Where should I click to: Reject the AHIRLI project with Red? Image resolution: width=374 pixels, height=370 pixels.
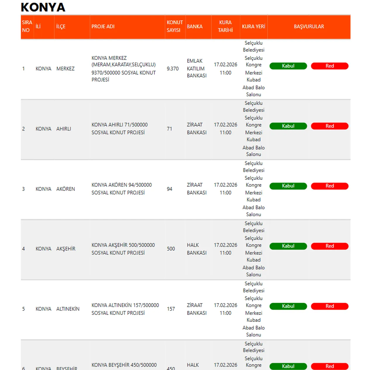click(x=330, y=126)
